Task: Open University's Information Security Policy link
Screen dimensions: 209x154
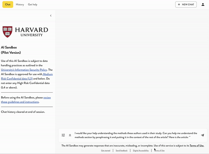Action: (x=24, y=70)
